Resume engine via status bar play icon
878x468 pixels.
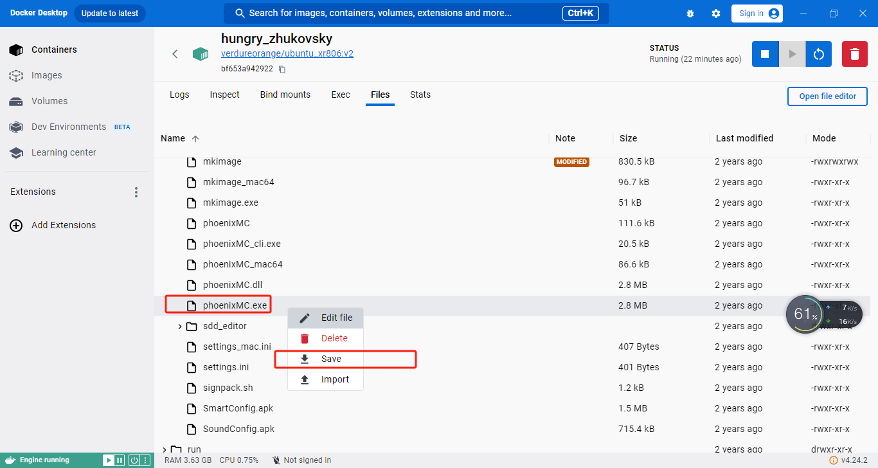tap(109, 460)
